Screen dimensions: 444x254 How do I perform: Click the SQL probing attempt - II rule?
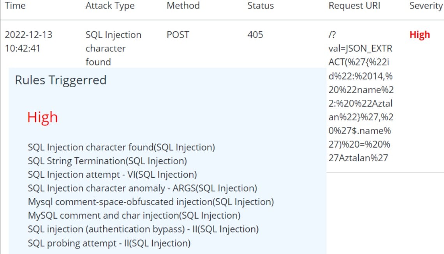109,243
